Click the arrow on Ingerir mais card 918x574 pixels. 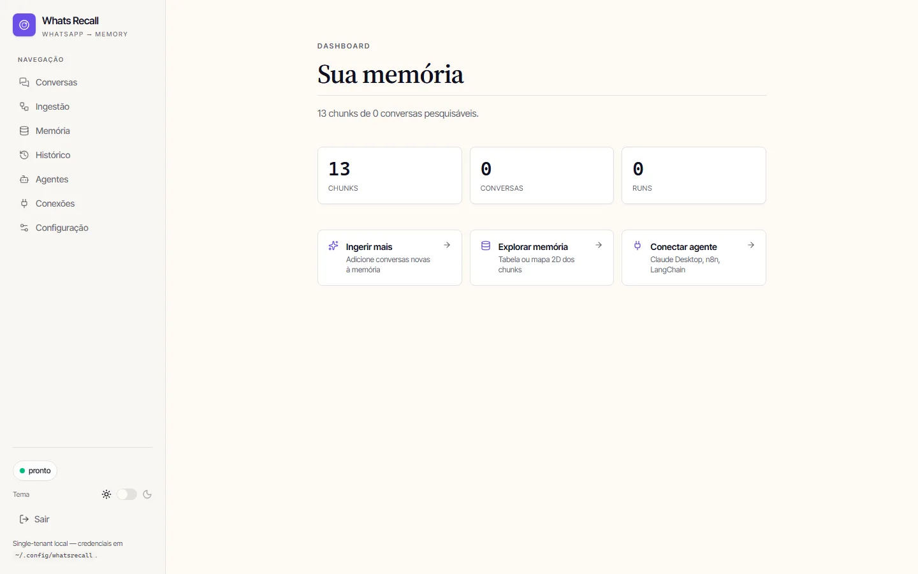tap(447, 245)
